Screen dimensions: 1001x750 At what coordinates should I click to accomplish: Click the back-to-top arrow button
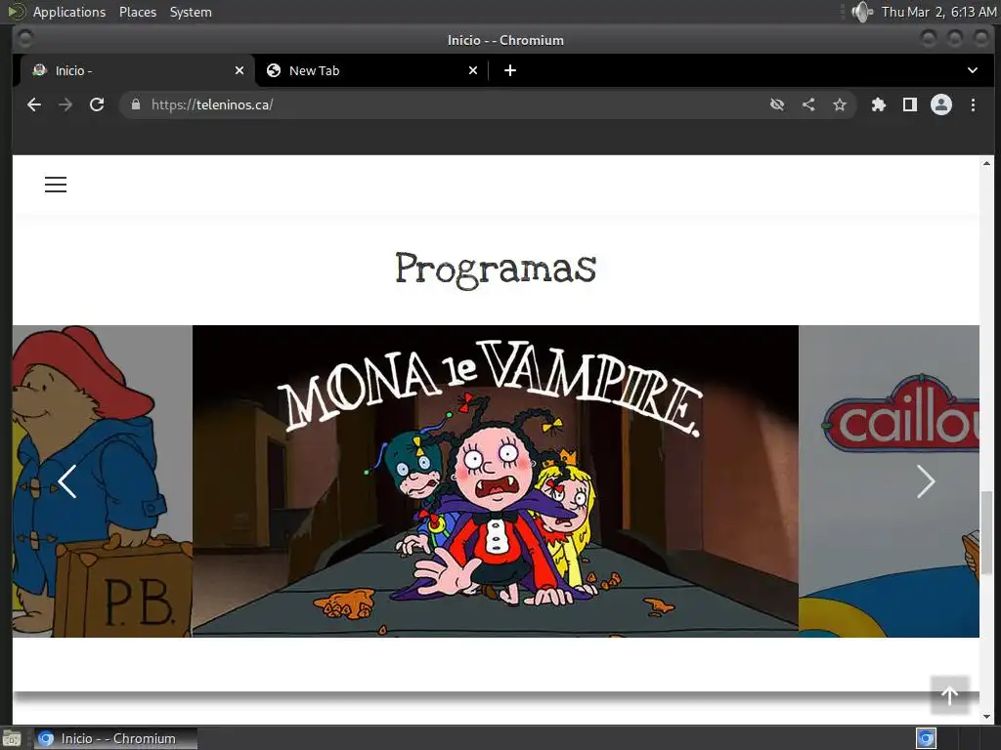[x=949, y=695]
